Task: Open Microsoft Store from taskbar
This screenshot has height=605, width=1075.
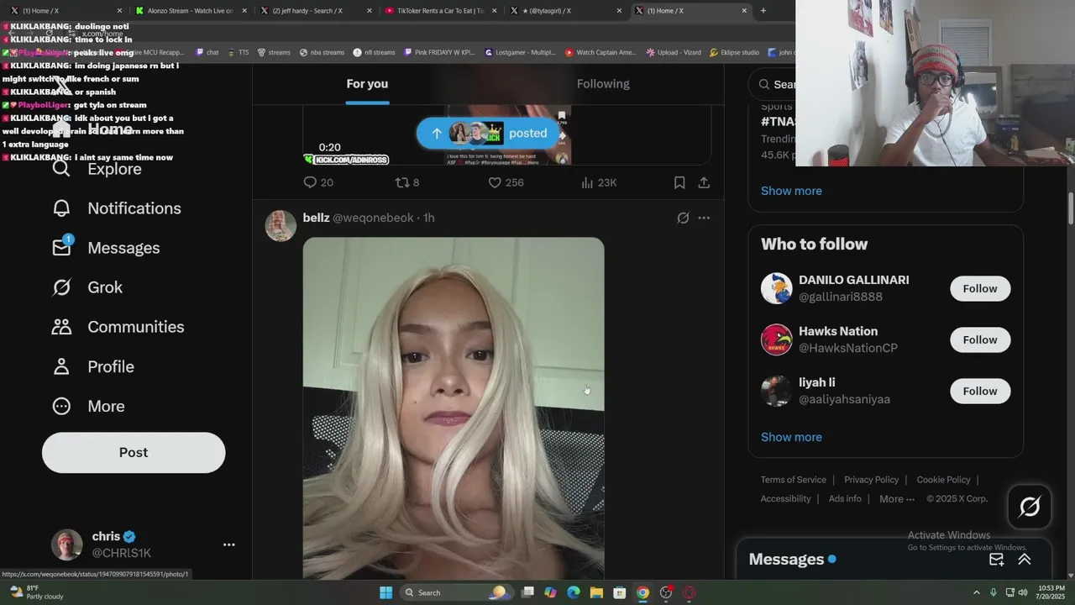Action: tap(619, 592)
